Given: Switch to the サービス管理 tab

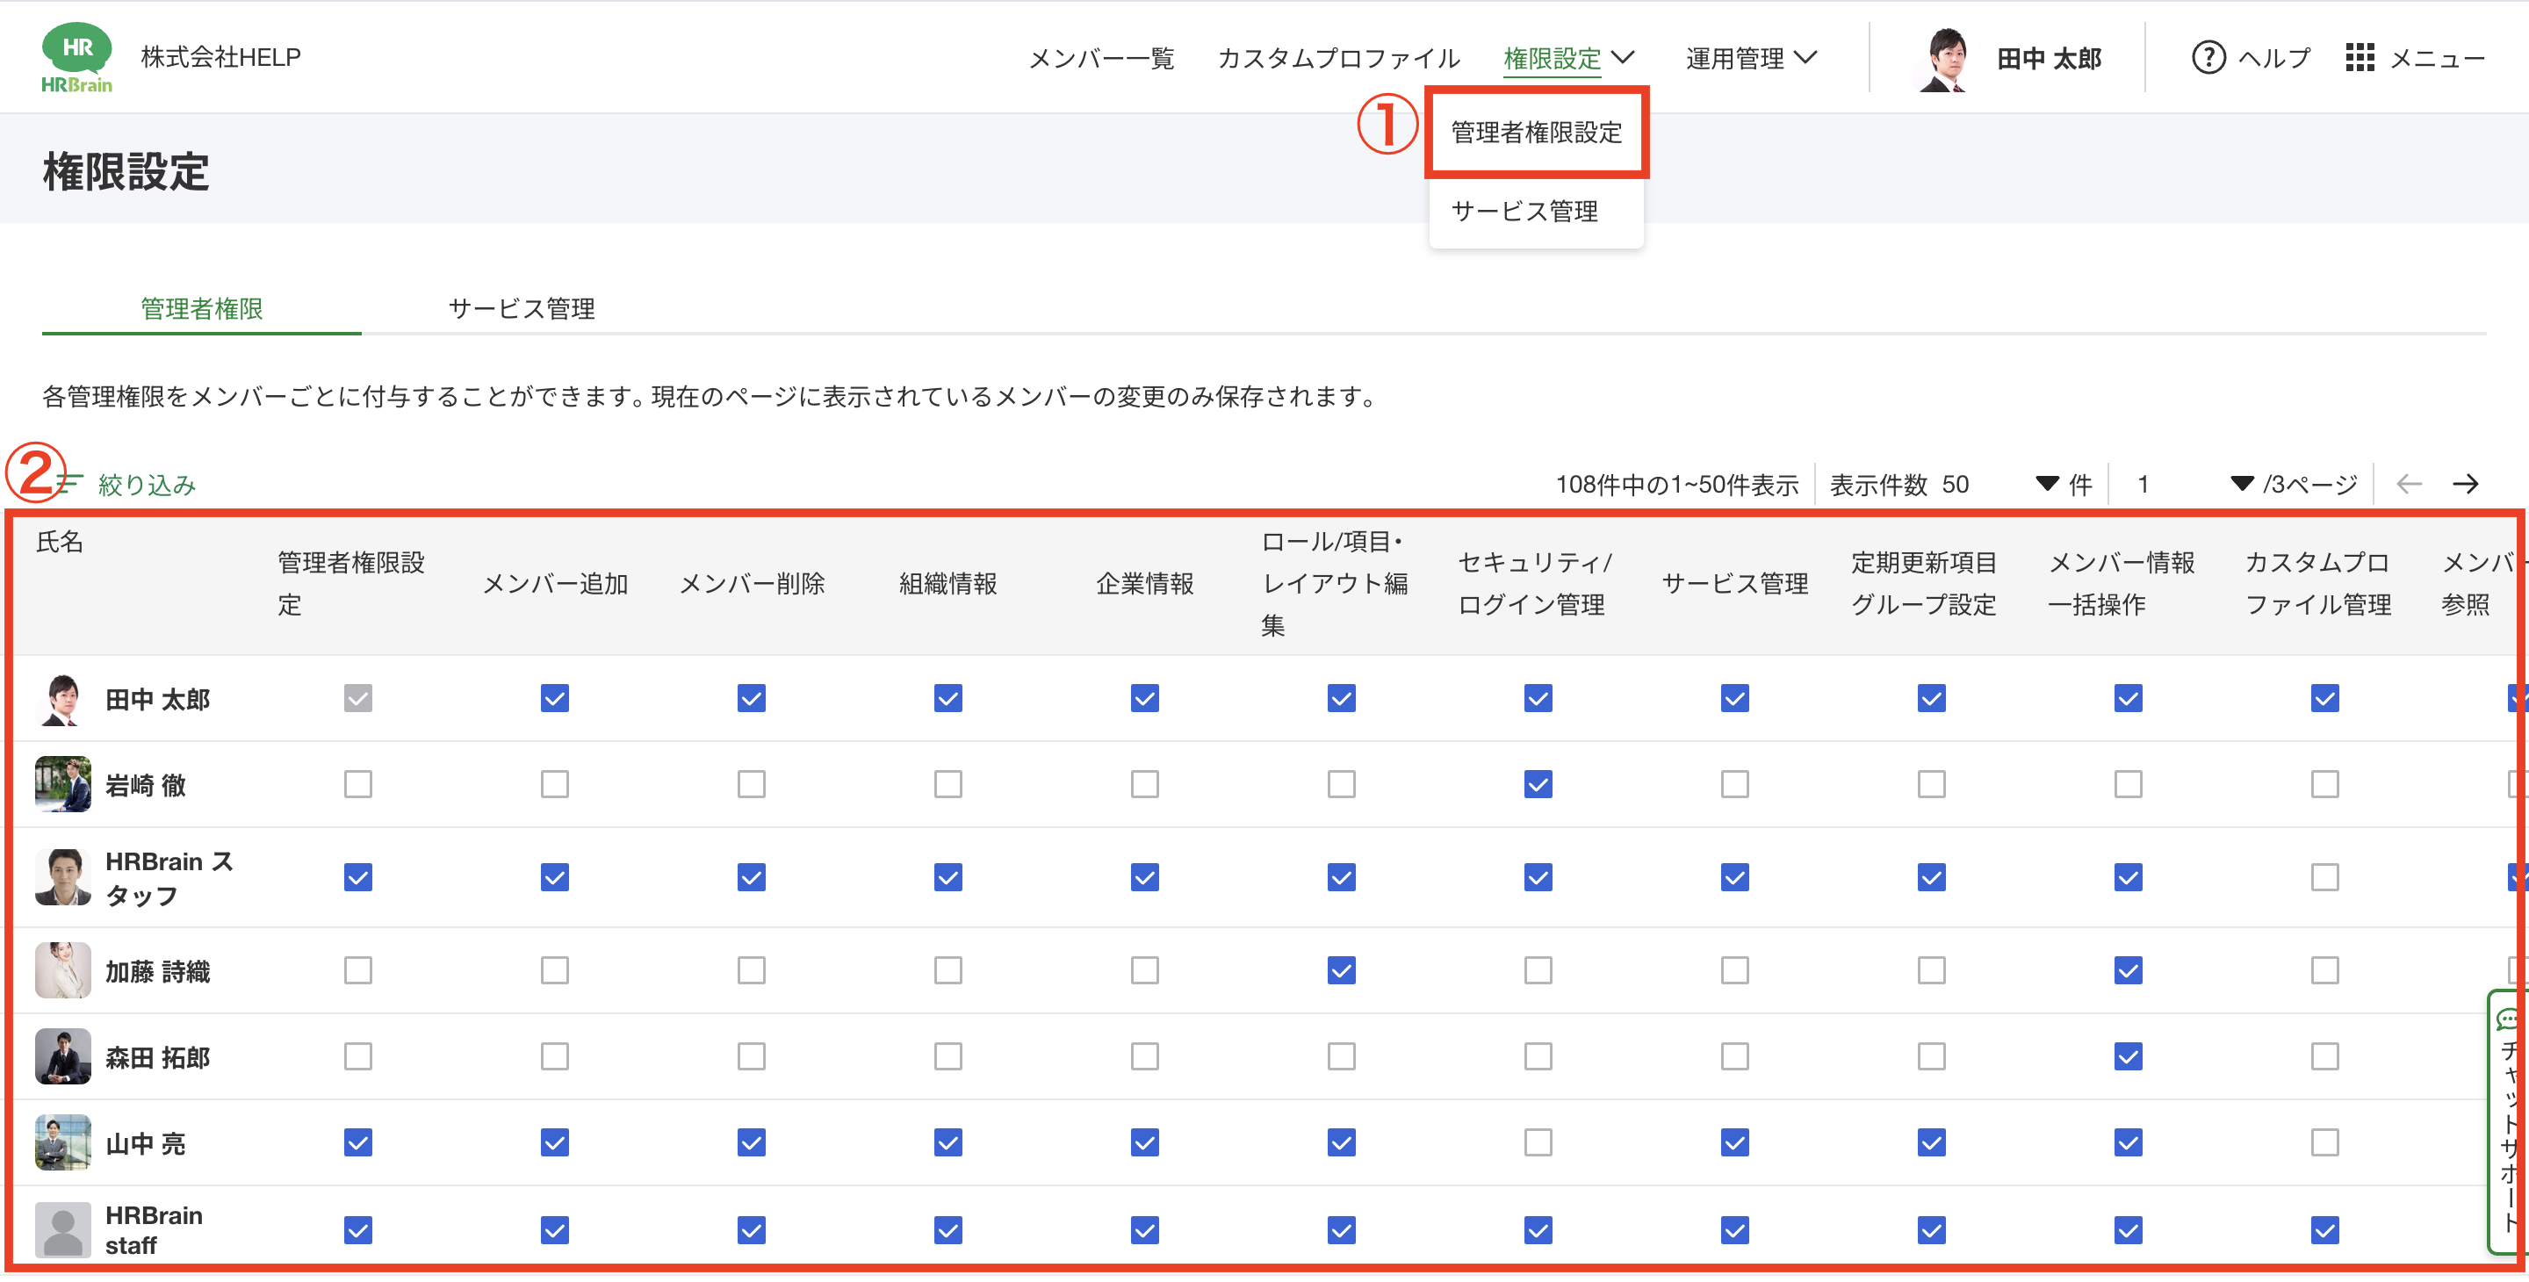Looking at the screenshot, I should [x=522, y=309].
